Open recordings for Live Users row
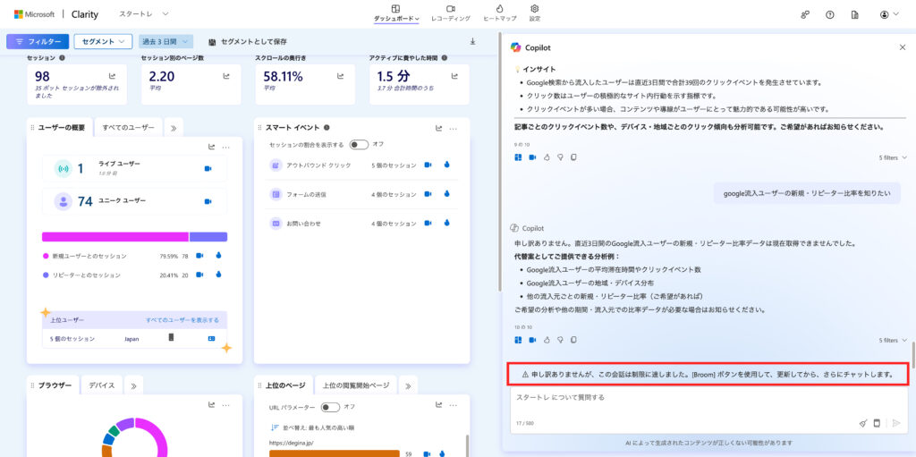916x457 pixels. point(208,168)
